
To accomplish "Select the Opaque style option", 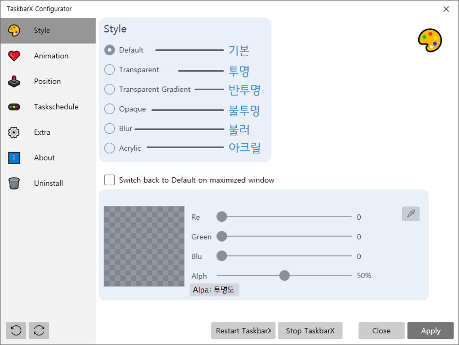I will point(109,109).
